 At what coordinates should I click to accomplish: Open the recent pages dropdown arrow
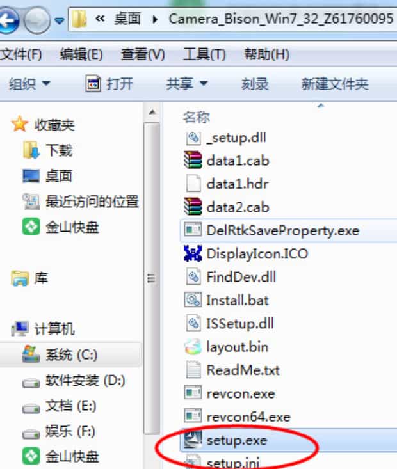click(60, 20)
